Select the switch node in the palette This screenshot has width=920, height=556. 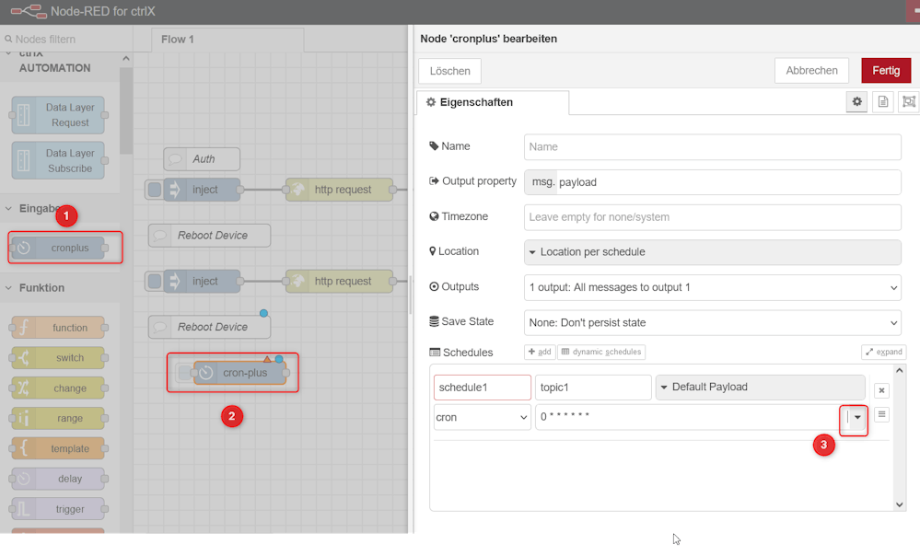58,358
